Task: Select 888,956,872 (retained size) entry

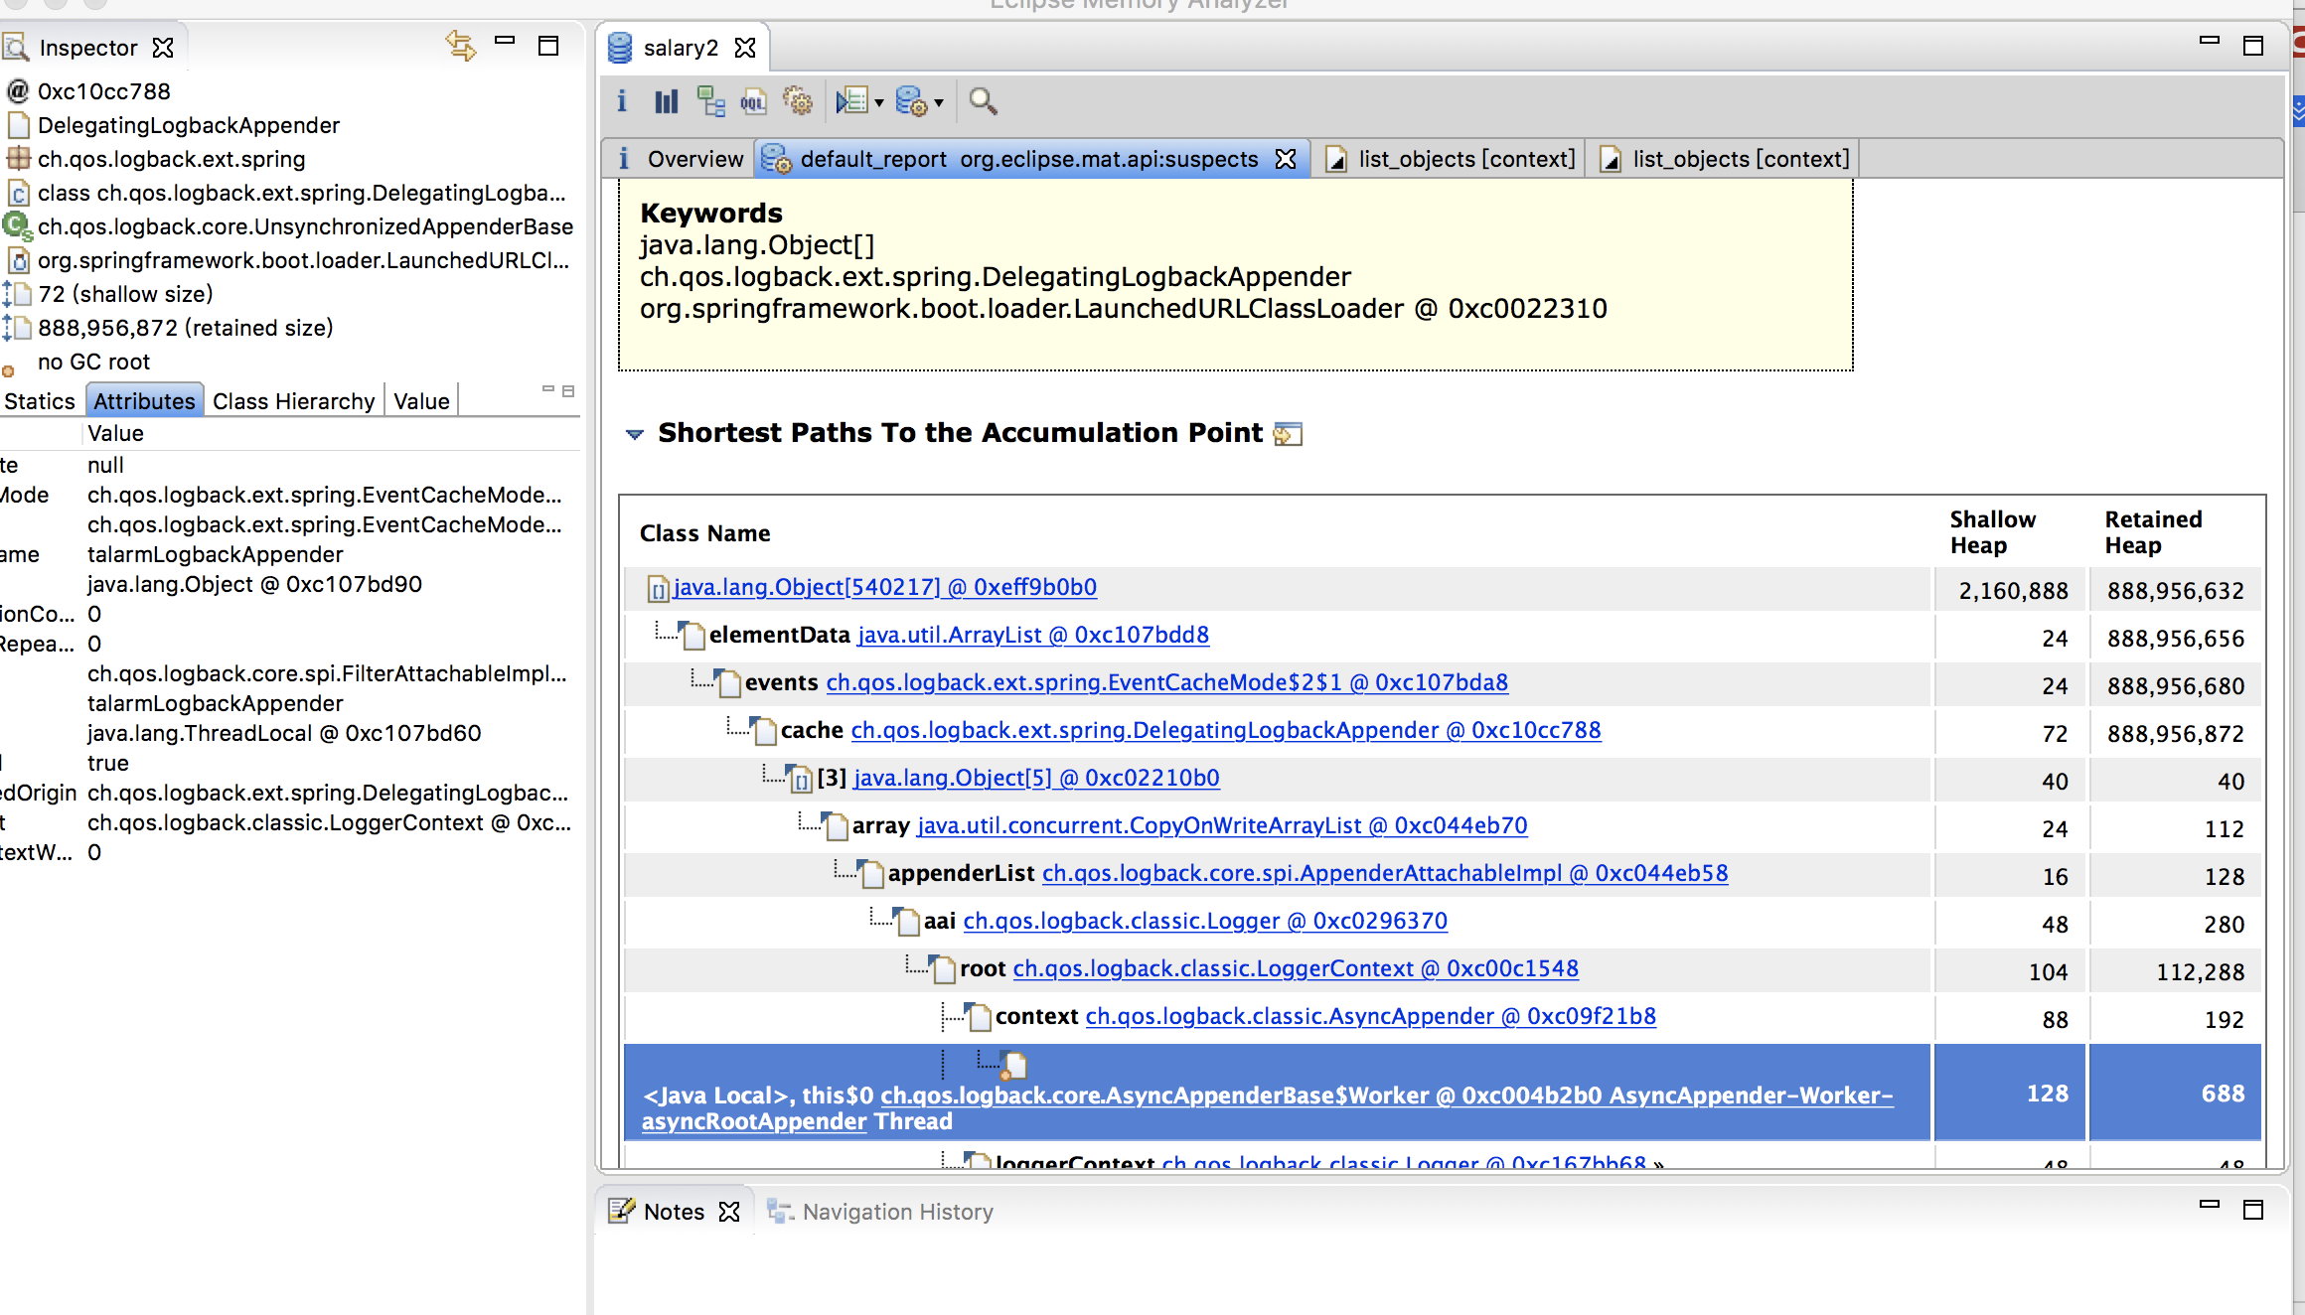Action: click(186, 328)
